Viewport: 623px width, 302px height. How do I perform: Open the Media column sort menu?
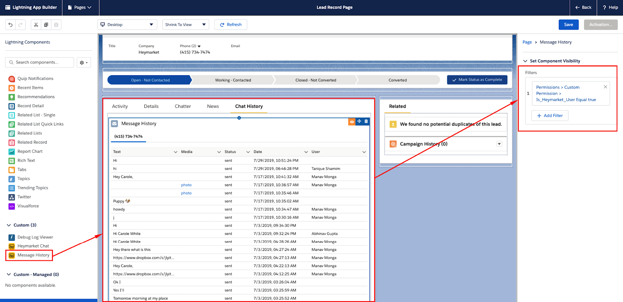219,152
